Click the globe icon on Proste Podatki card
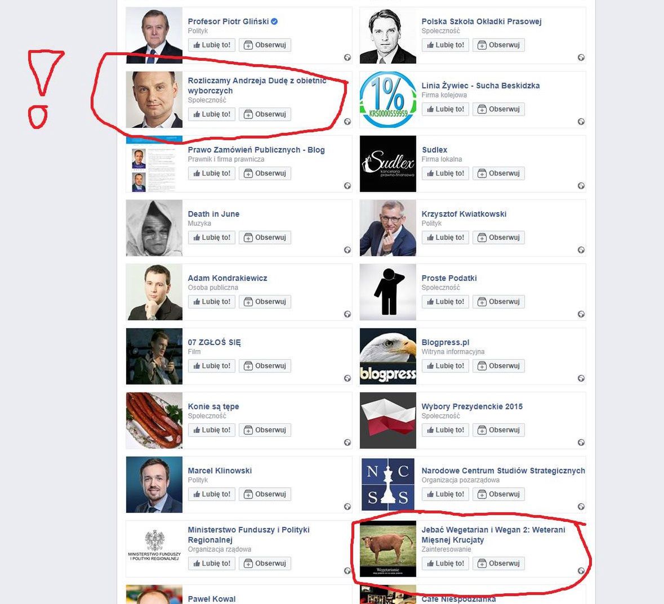This screenshot has height=604, width=664. 581,314
